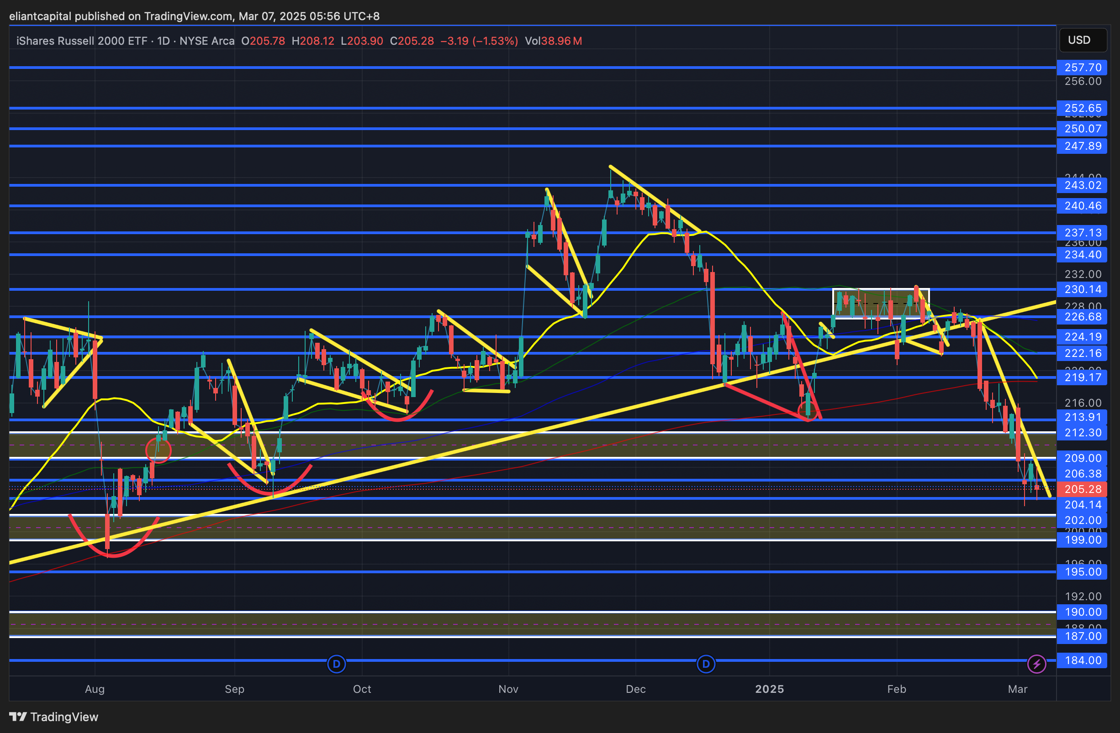The image size is (1120, 733).
Task: Click the red circle at the January low
Action: point(808,411)
